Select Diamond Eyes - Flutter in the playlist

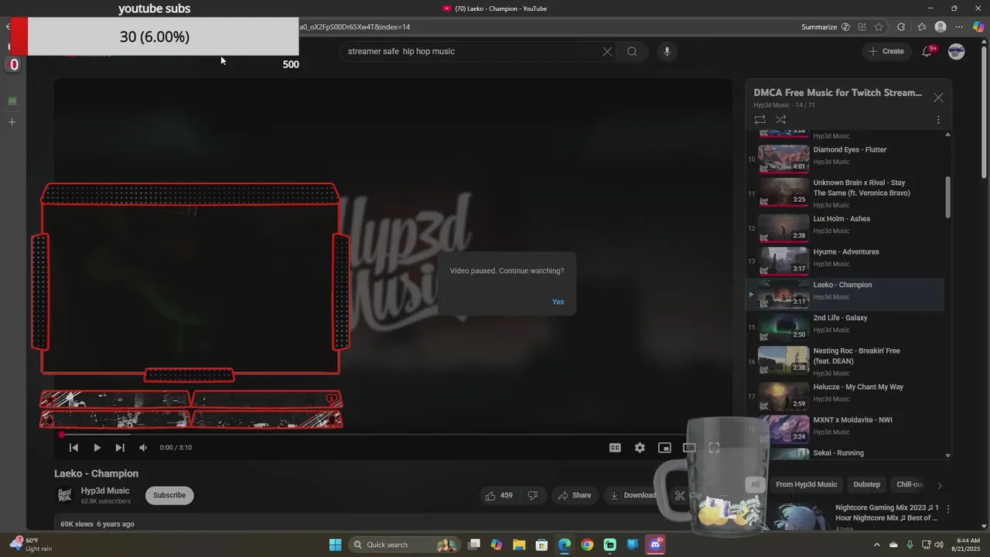pos(845,159)
